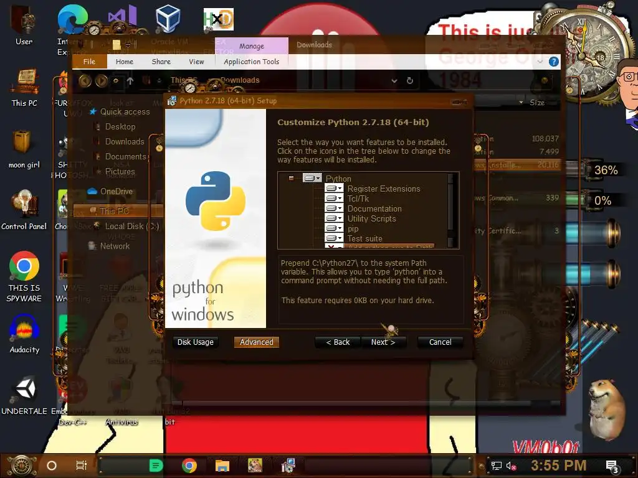Open Explorer help icon
This screenshot has height=478, width=638.
point(553,62)
